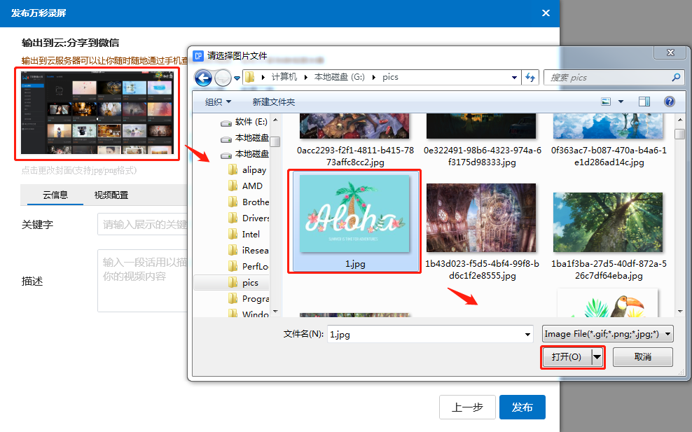Open help via the blue question mark icon
The height and width of the screenshot is (432, 692).
click(669, 102)
